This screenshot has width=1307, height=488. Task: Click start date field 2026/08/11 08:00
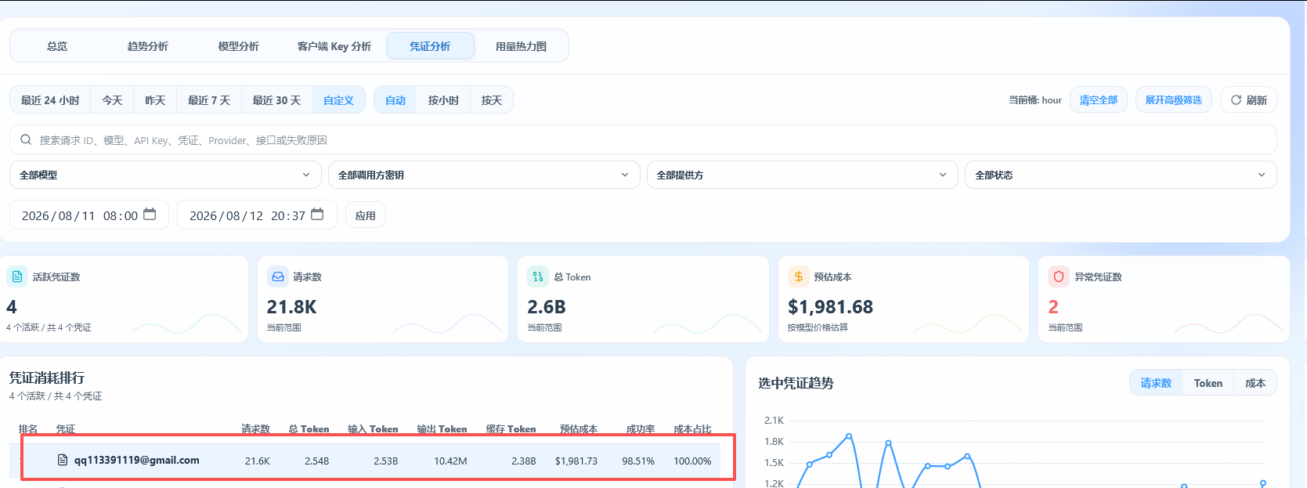[x=89, y=215]
